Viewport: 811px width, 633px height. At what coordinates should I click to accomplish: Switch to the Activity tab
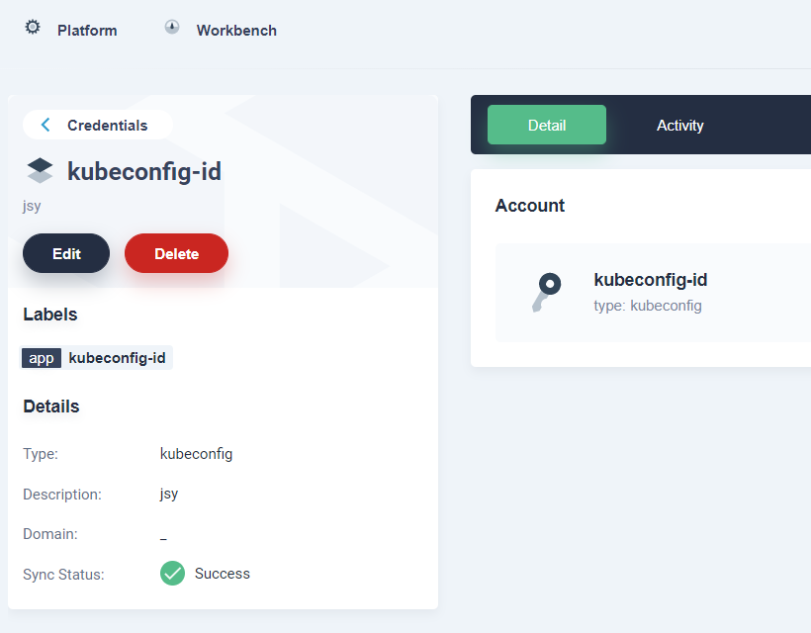(679, 126)
